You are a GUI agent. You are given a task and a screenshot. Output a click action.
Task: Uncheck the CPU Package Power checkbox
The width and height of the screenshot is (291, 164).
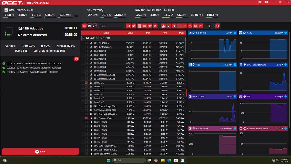(x=86, y=118)
